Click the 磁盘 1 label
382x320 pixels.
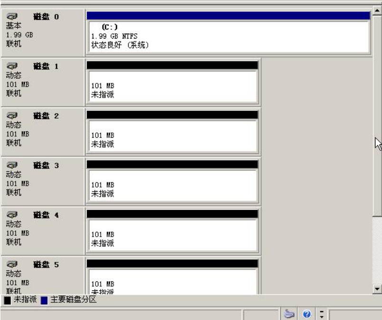(x=46, y=66)
